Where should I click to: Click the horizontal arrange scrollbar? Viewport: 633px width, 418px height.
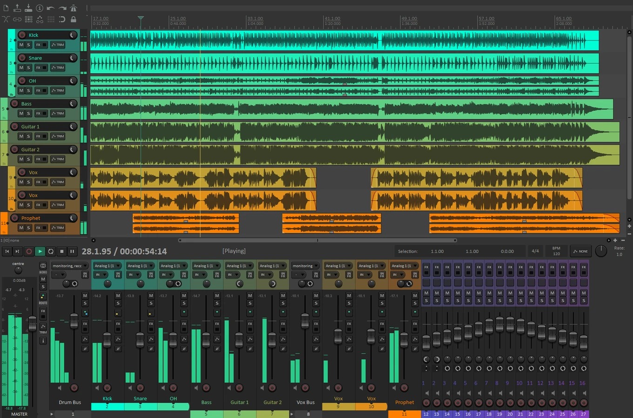(318, 240)
